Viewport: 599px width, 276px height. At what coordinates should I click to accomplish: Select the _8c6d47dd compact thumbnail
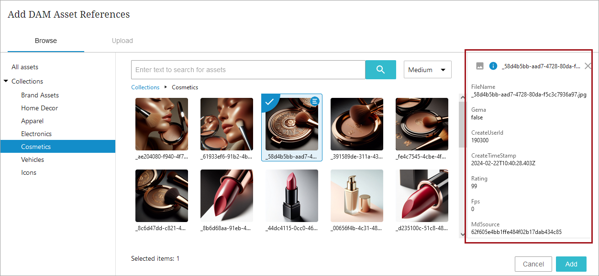(162, 196)
